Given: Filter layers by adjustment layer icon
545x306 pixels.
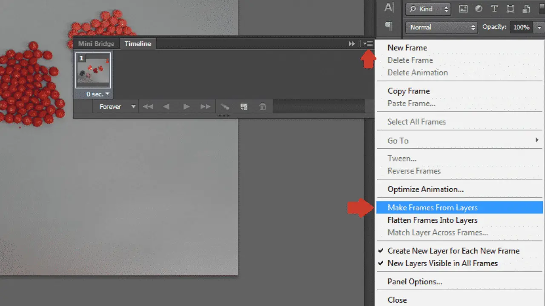Looking at the screenshot, I should (x=479, y=9).
